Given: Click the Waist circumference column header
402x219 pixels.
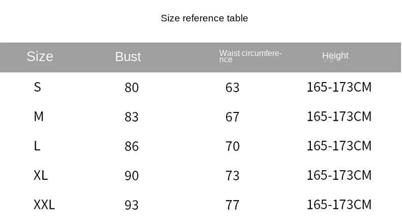Looking at the screenshot, I should pos(250,57).
